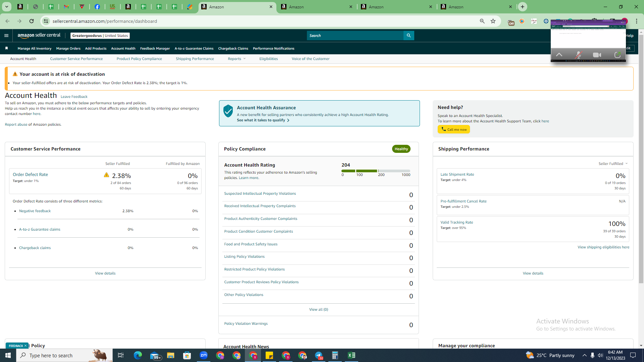644x362 pixels.
Task: Open Calculator from the taskbar
Action: click(x=335, y=355)
